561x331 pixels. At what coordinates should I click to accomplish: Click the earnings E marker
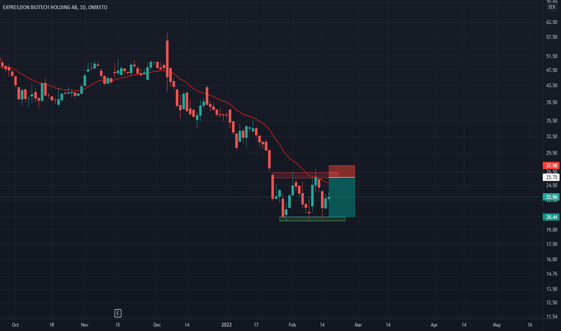pos(118,314)
